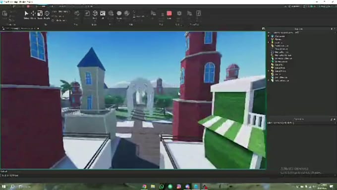This screenshot has width=337, height=190.
Task: Select Players in the Explorer tree
Action: [x=278, y=39]
